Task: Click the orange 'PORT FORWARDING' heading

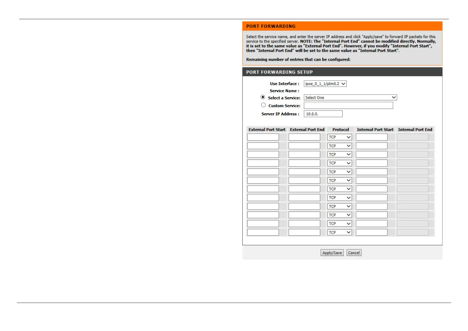Action: coord(271,26)
